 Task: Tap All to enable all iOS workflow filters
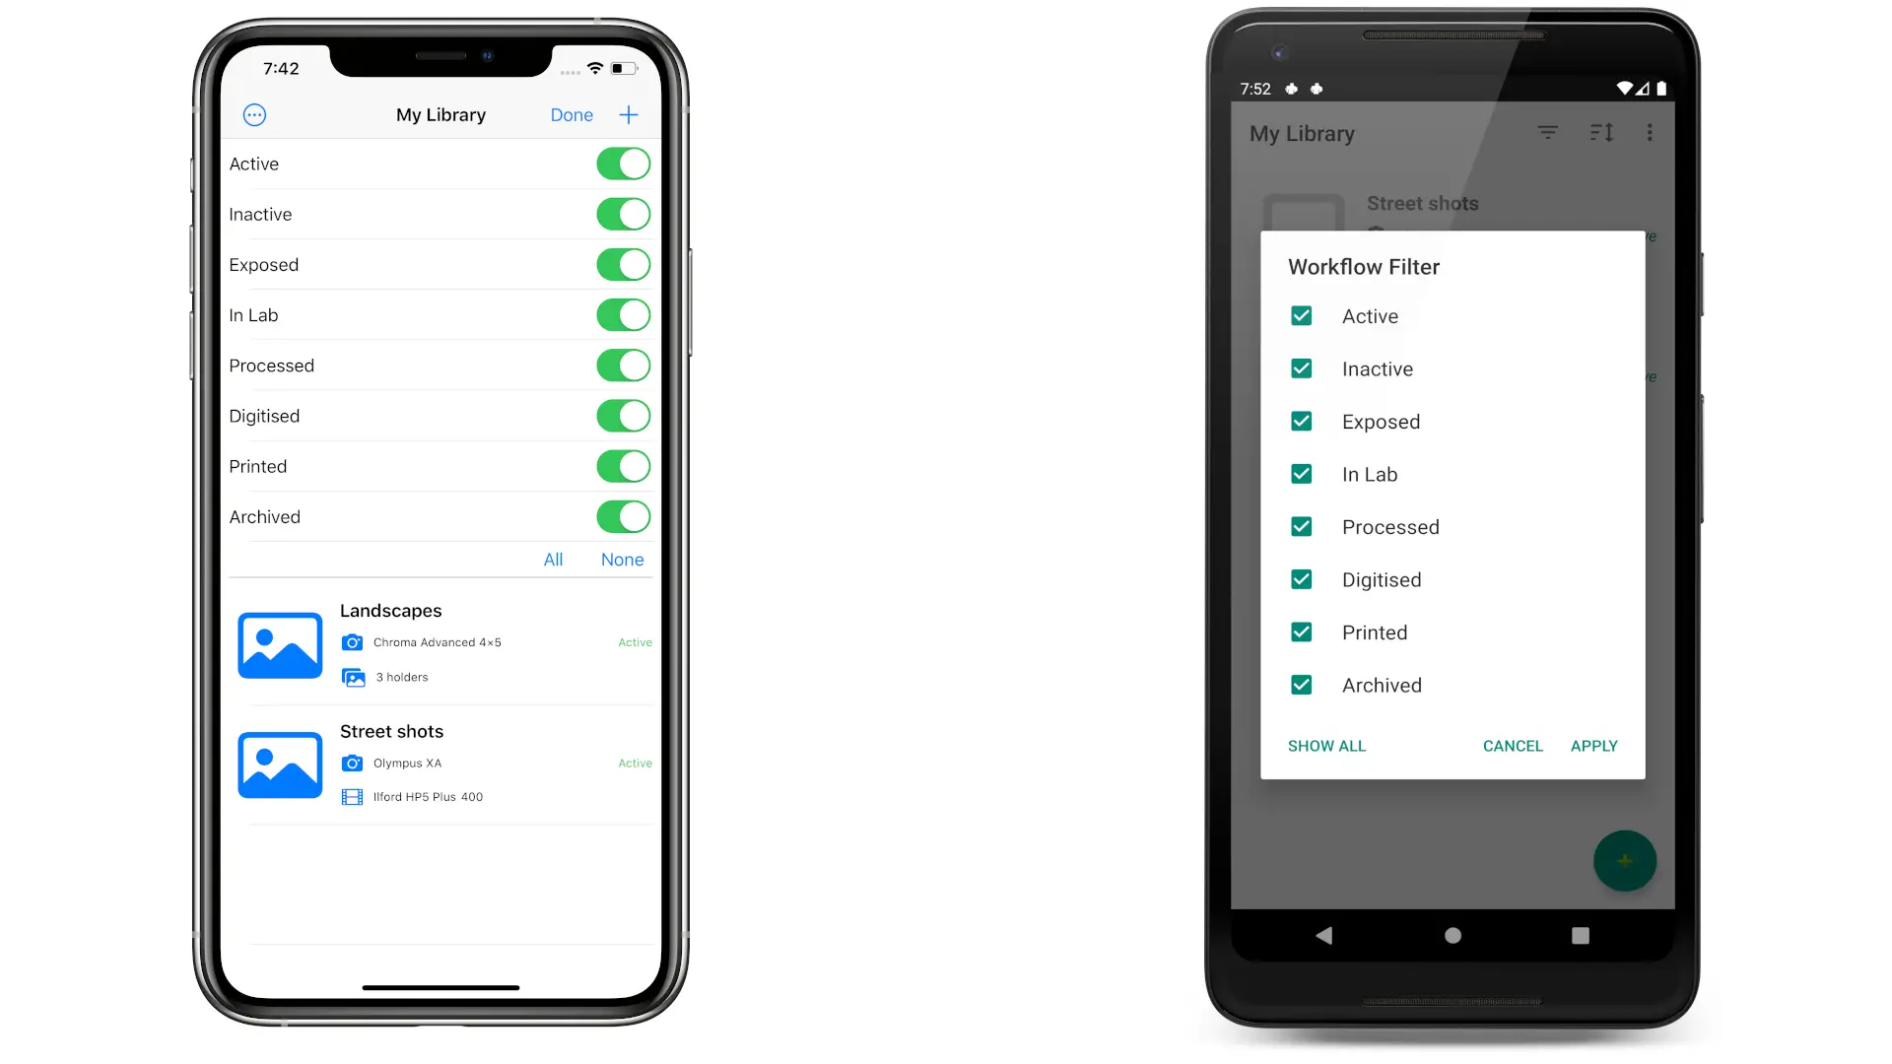tap(552, 560)
